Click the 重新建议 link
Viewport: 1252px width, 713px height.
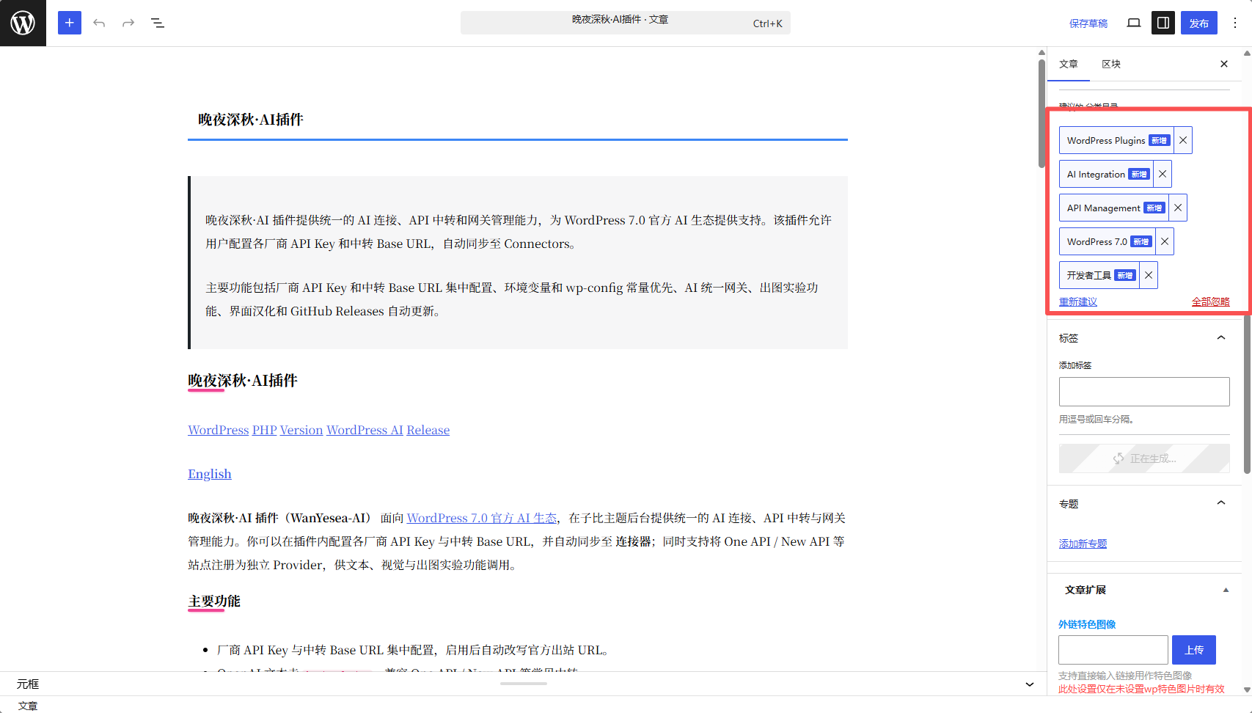(x=1078, y=301)
